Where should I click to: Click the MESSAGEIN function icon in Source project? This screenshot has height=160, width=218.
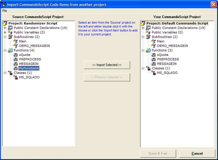(x=16, y=64)
